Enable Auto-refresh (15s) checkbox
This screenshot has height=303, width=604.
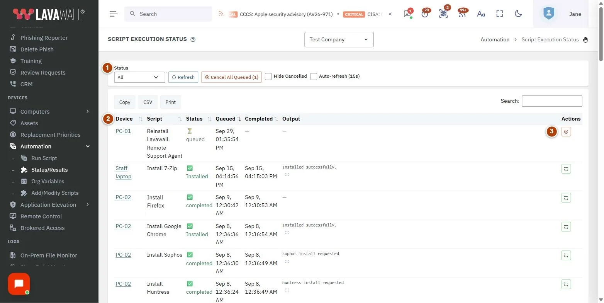point(314,77)
